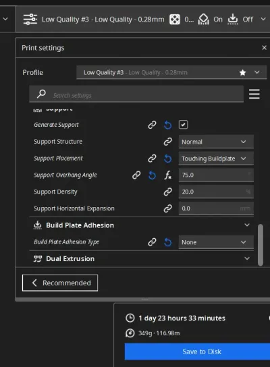Click link icon next to Support Structure
This screenshot has height=367, width=270.
pos(167,142)
